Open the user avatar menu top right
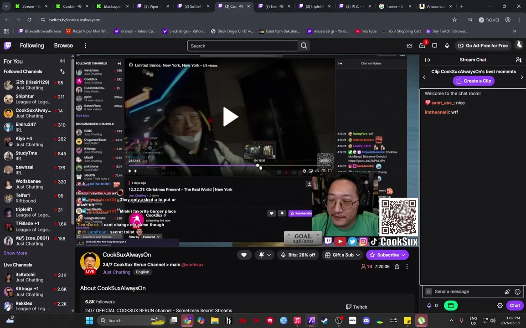The image size is (526, 328). click(x=519, y=45)
